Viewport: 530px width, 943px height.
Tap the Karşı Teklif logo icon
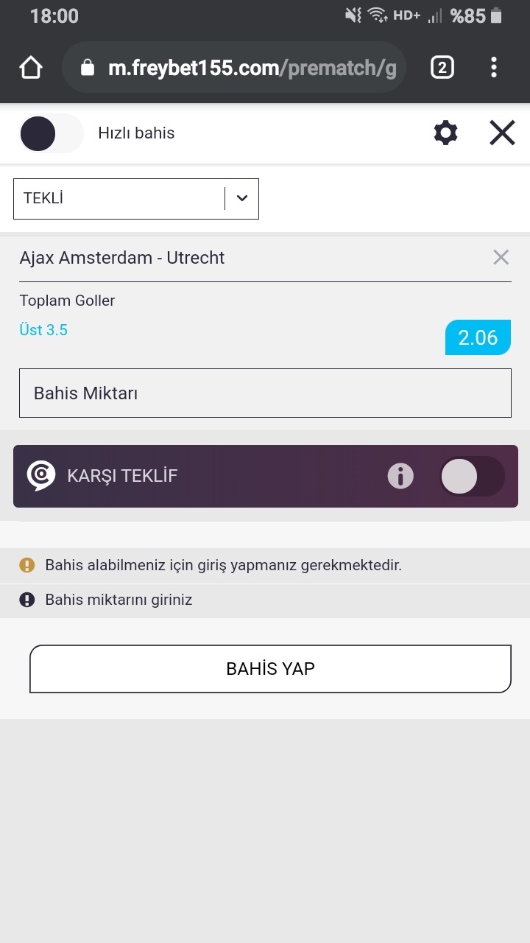41,476
